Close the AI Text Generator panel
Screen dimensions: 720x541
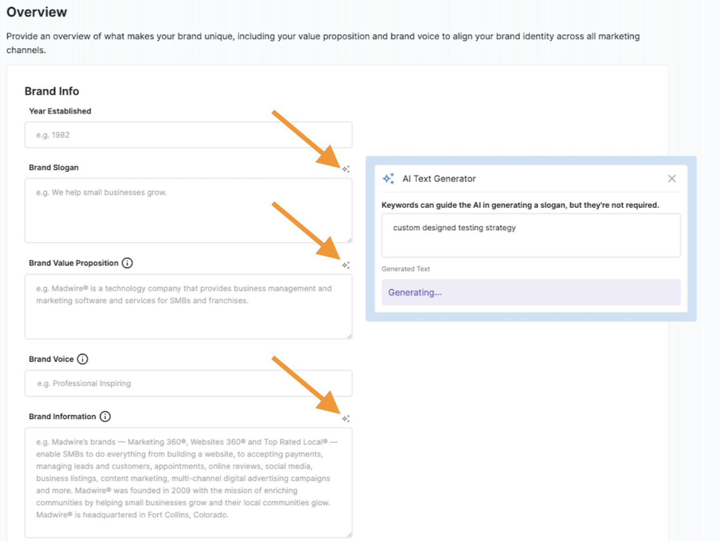click(x=672, y=178)
